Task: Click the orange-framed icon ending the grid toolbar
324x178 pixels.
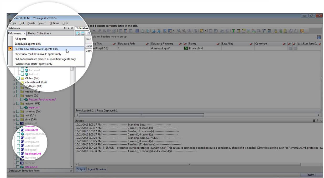Action: tap(302, 31)
